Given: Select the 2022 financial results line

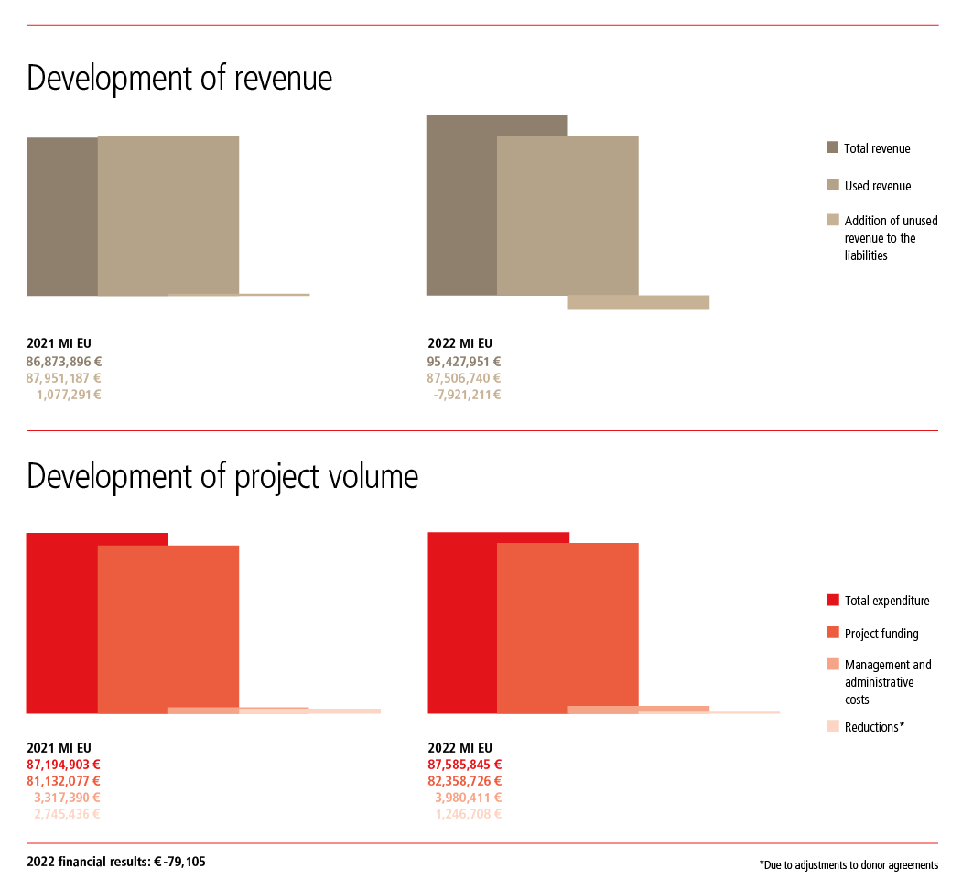Looking at the screenshot, I should click(x=116, y=862).
